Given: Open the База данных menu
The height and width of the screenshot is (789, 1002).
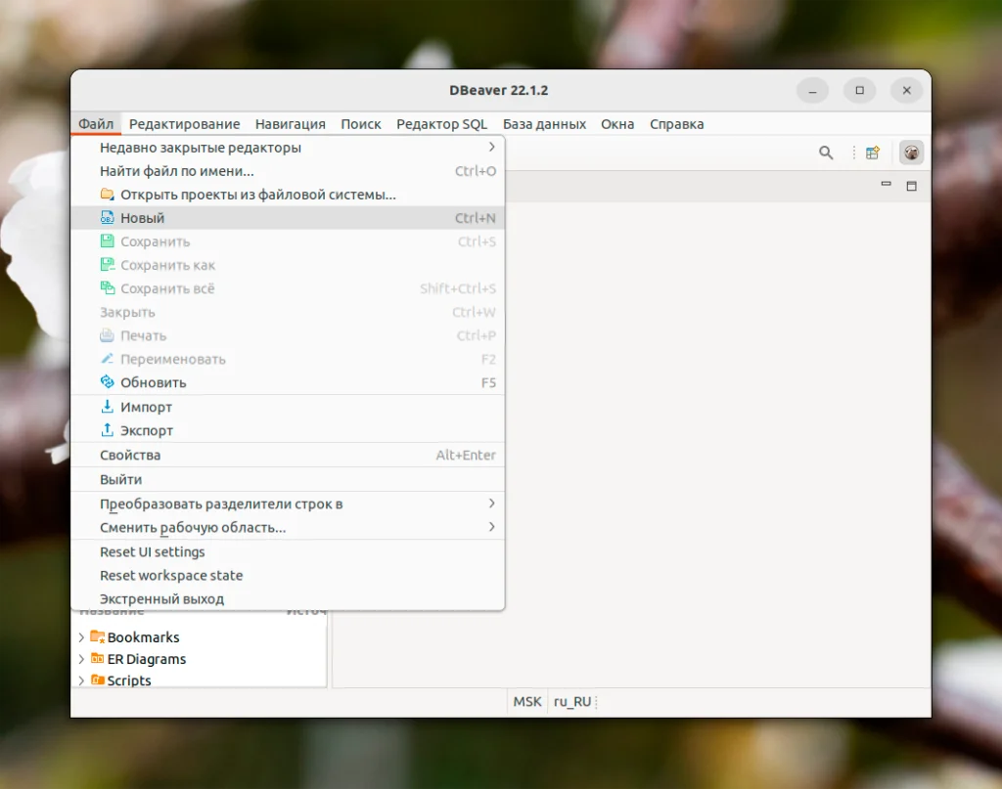Looking at the screenshot, I should pos(544,124).
